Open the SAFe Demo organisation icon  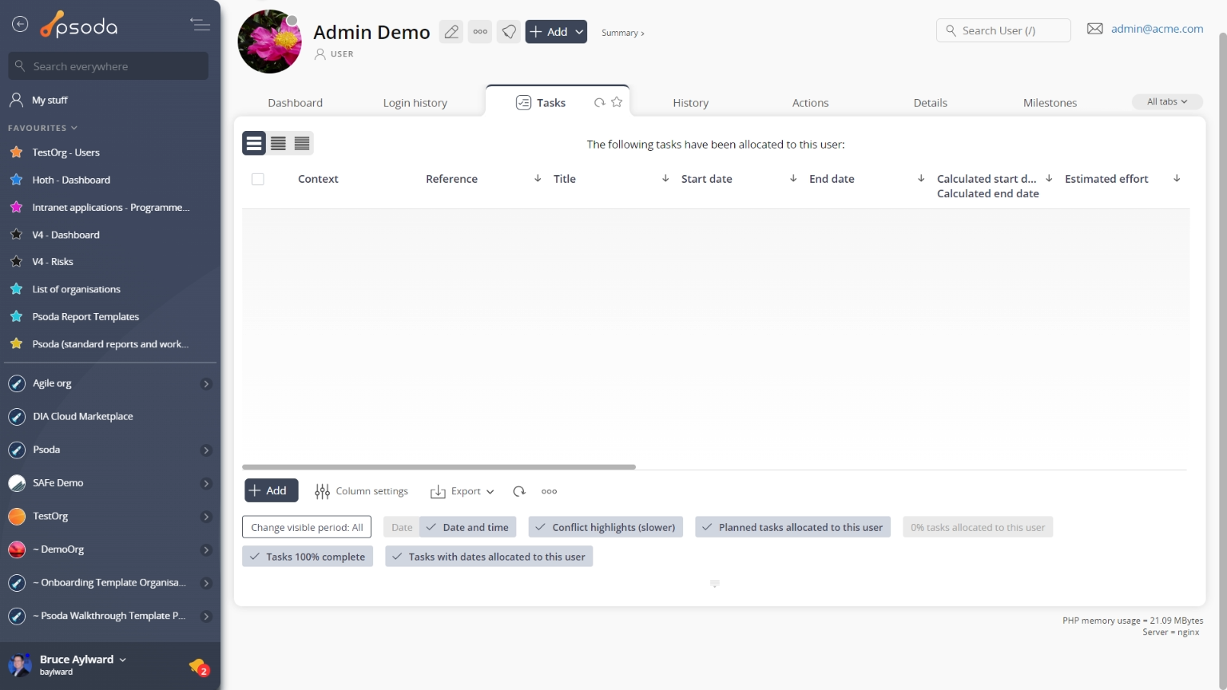click(17, 483)
